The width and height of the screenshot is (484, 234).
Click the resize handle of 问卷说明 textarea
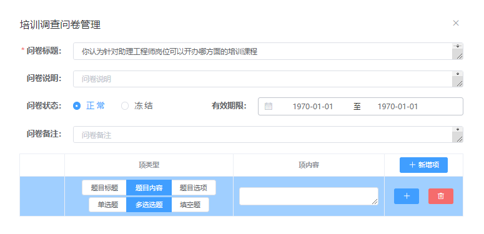click(459, 84)
